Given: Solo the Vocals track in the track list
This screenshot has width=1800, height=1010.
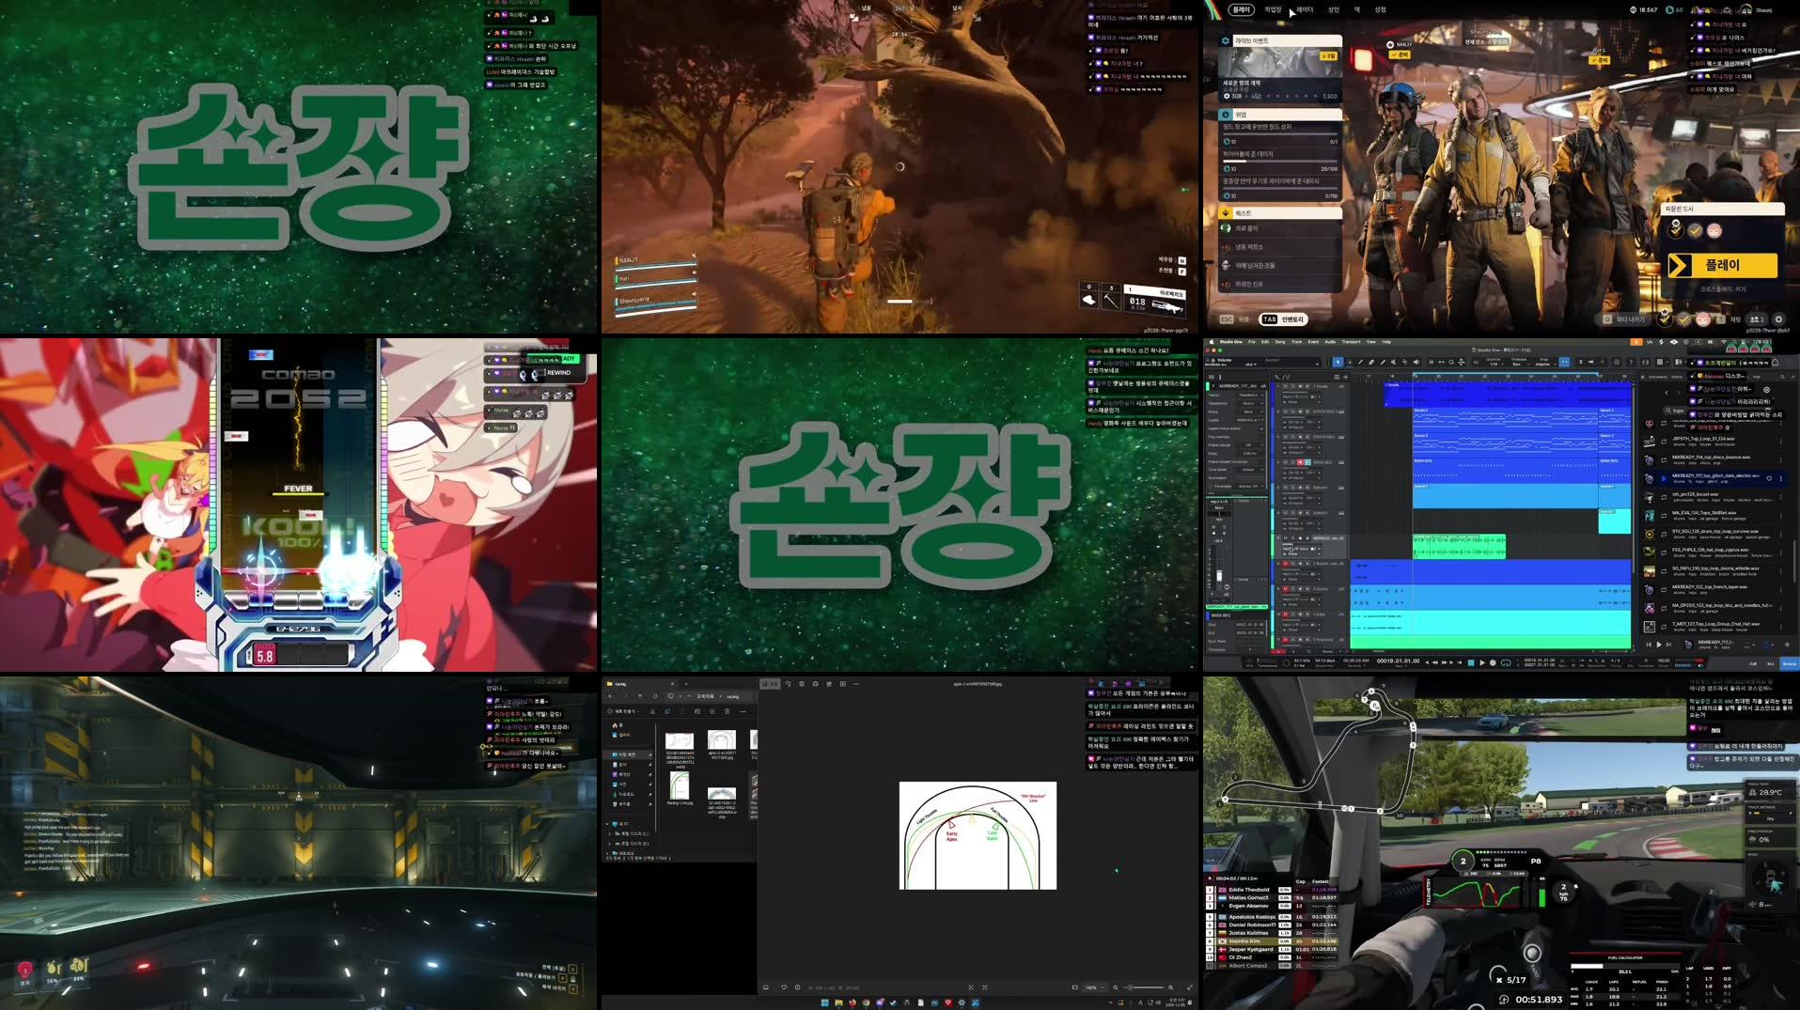Looking at the screenshot, I should 1292,386.
